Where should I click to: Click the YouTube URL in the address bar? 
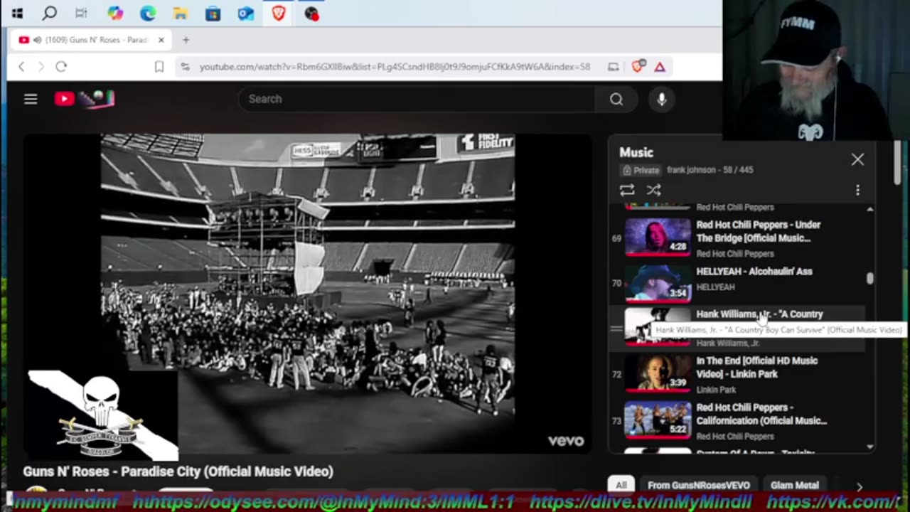coord(395,66)
